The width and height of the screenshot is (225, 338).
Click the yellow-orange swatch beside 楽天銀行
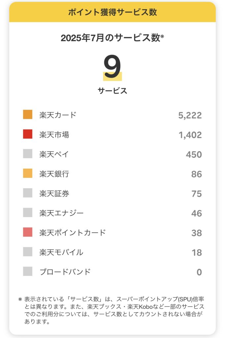pos(28,173)
